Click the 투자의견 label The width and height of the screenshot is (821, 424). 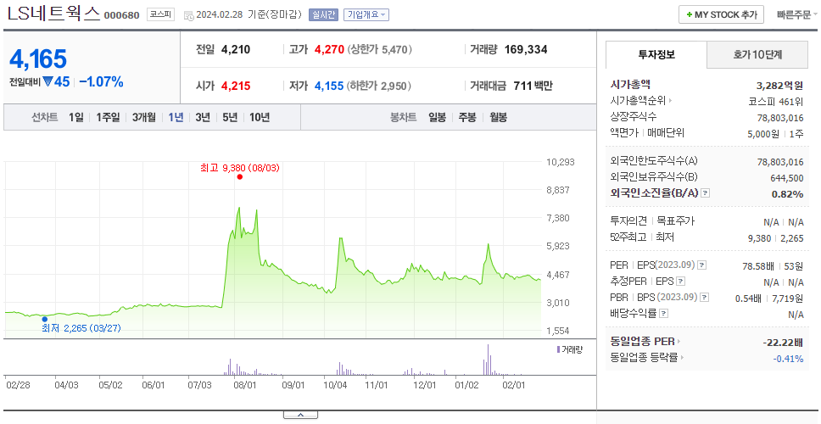click(628, 221)
